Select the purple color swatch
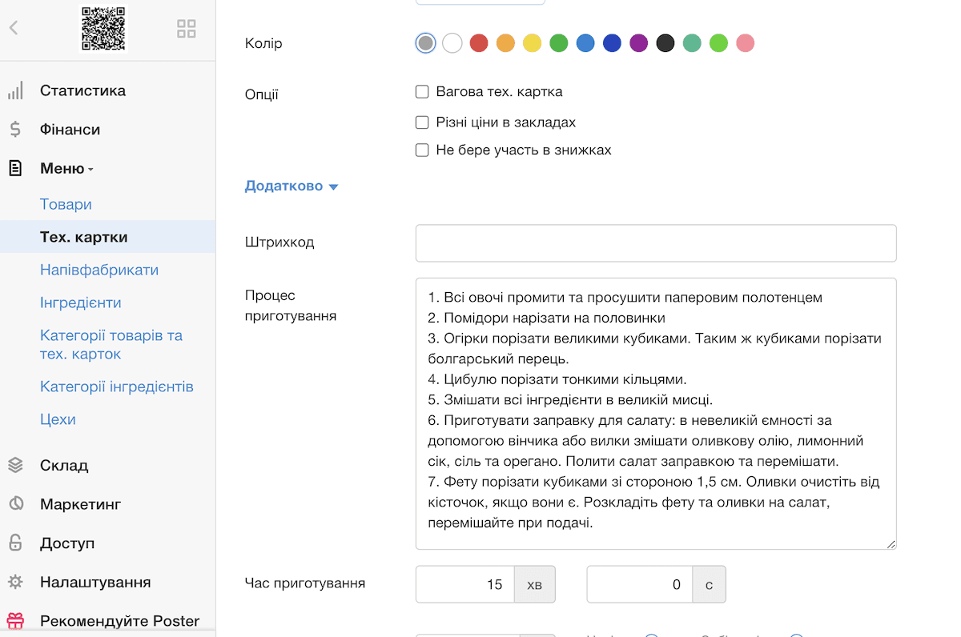Image resolution: width=961 pixels, height=637 pixels. 638,43
